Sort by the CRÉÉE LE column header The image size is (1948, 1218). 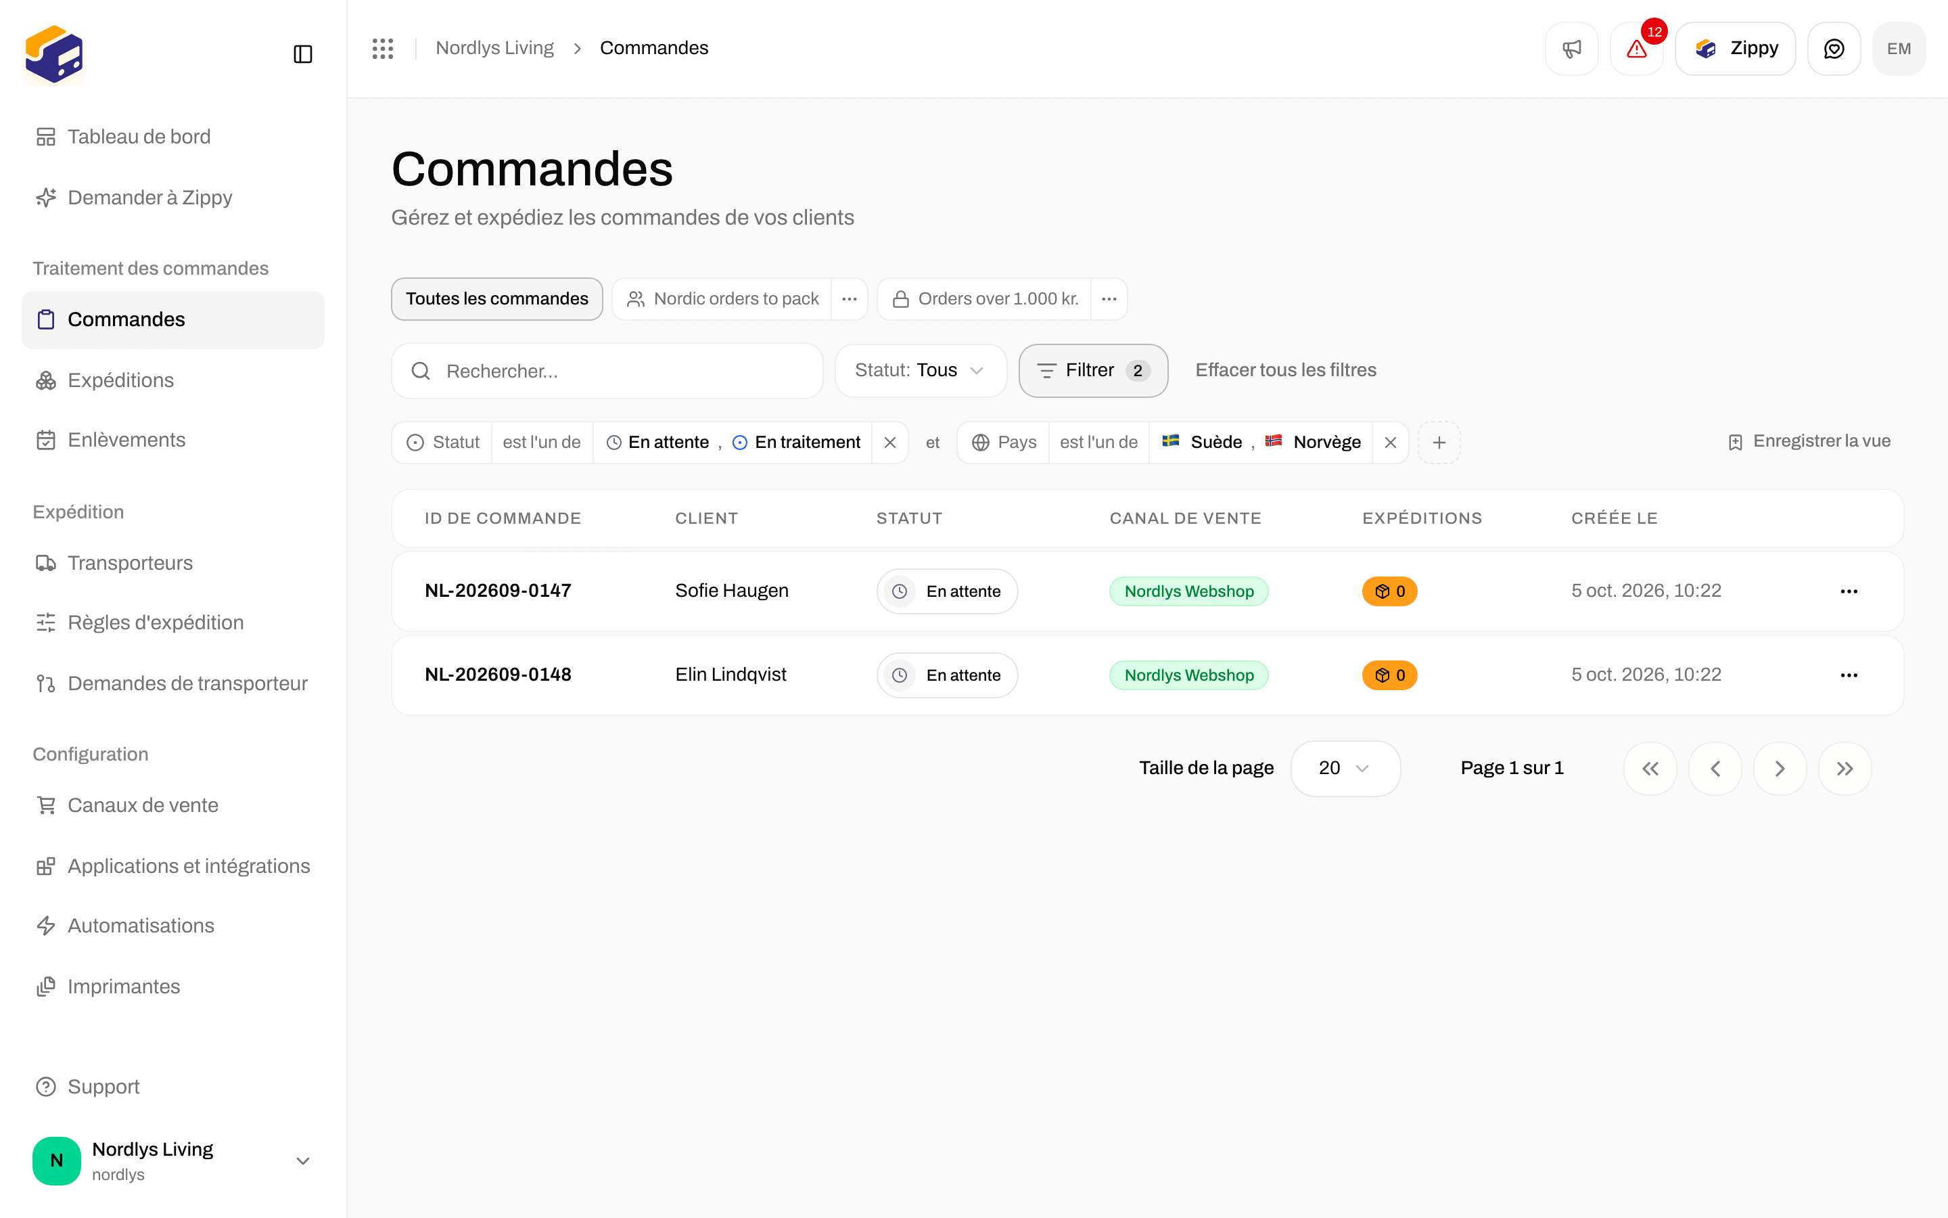pos(1614,518)
